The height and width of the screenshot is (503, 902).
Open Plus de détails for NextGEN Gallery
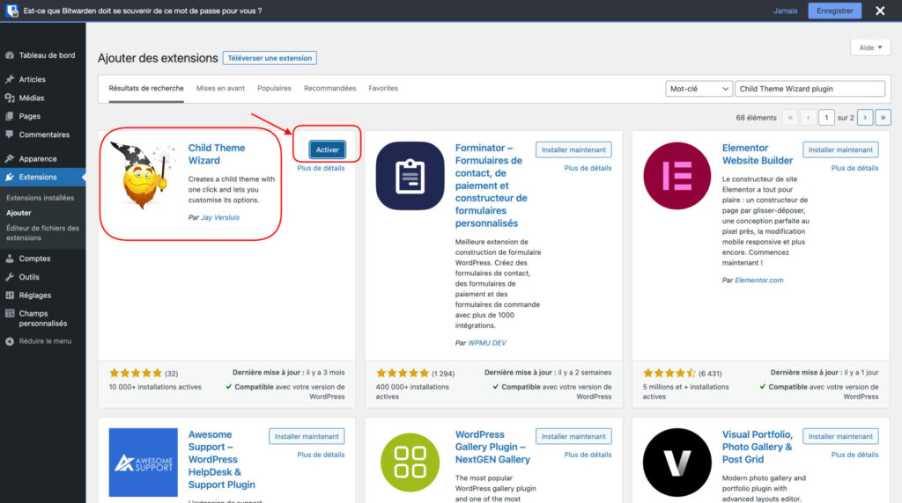click(588, 454)
